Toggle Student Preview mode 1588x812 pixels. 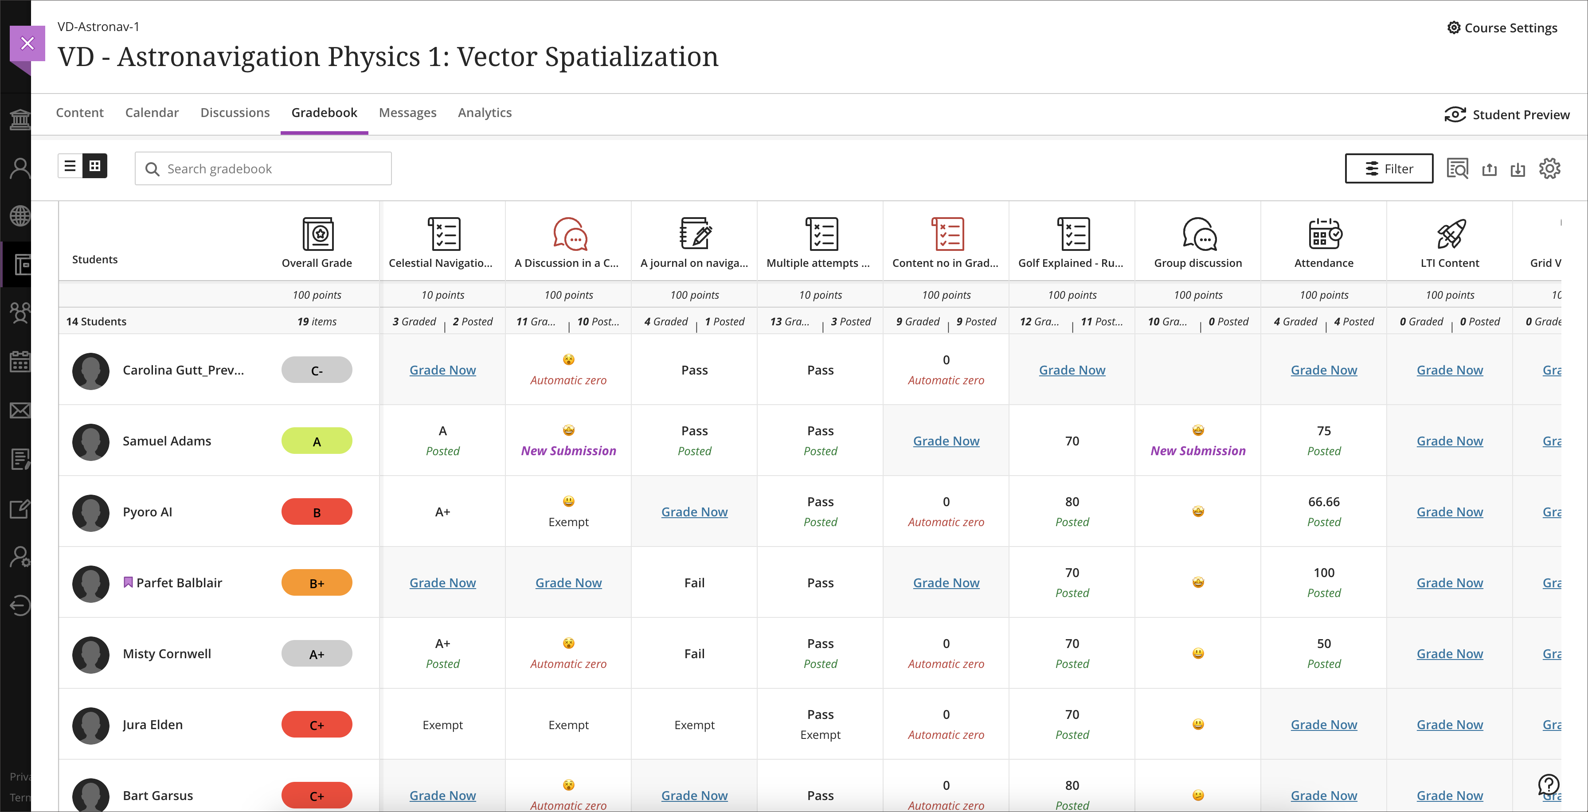[x=1506, y=115]
